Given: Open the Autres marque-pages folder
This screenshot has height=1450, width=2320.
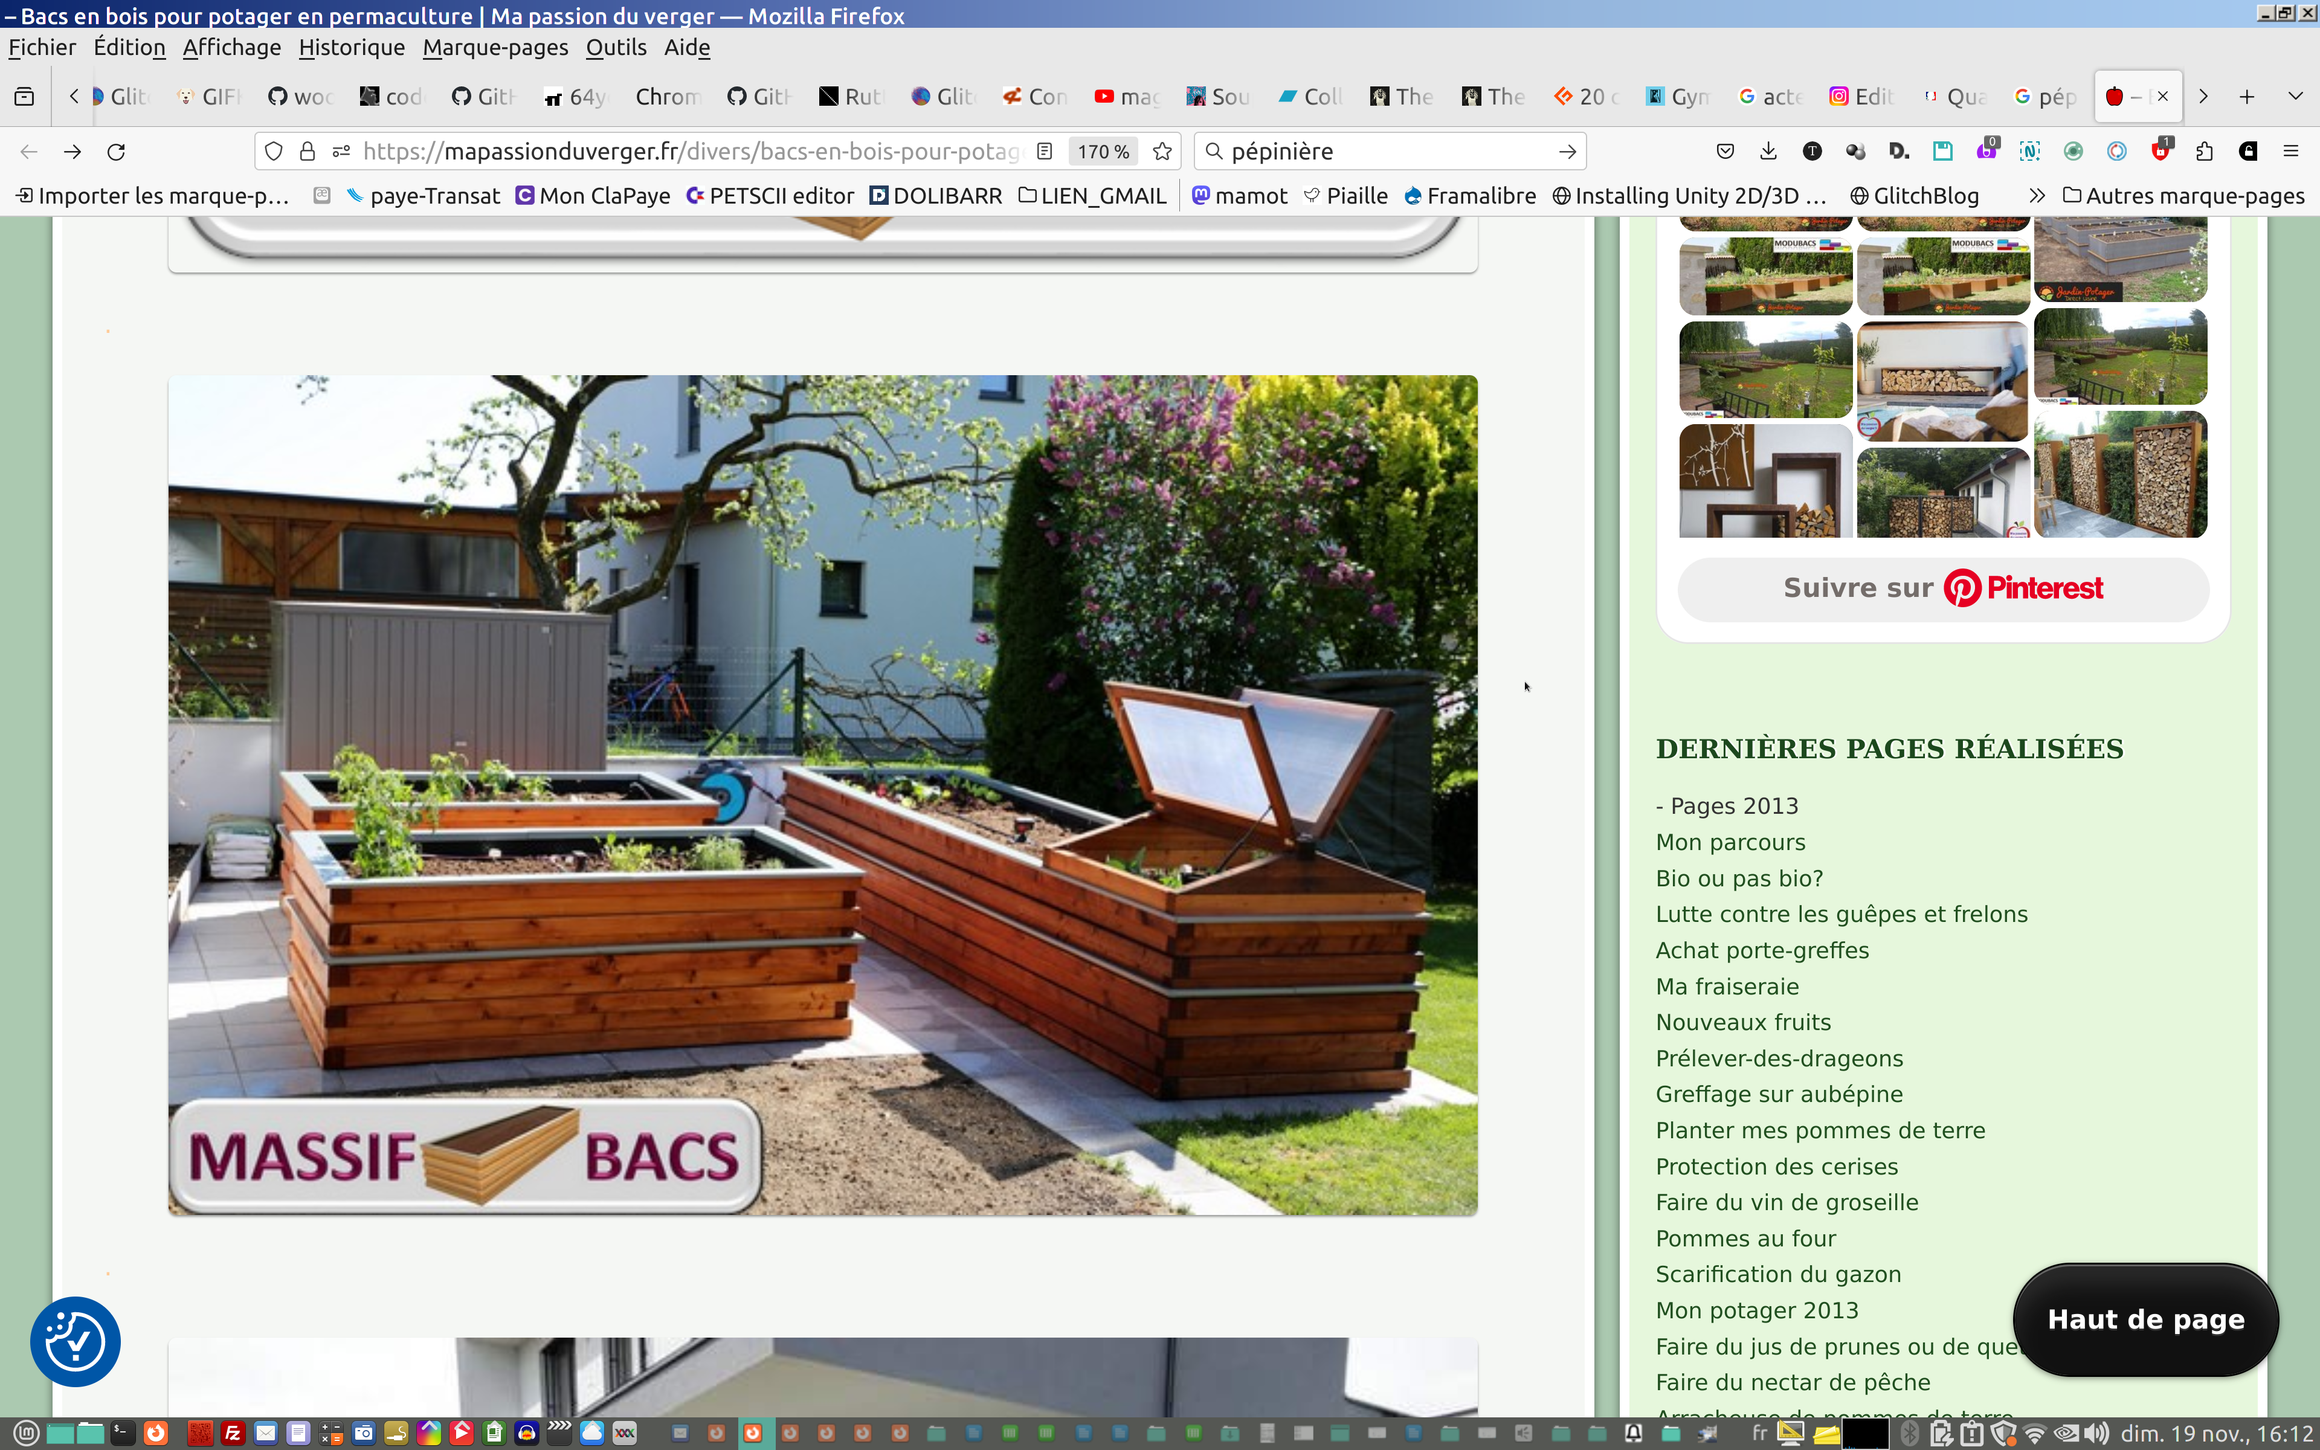Looking at the screenshot, I should point(2183,196).
